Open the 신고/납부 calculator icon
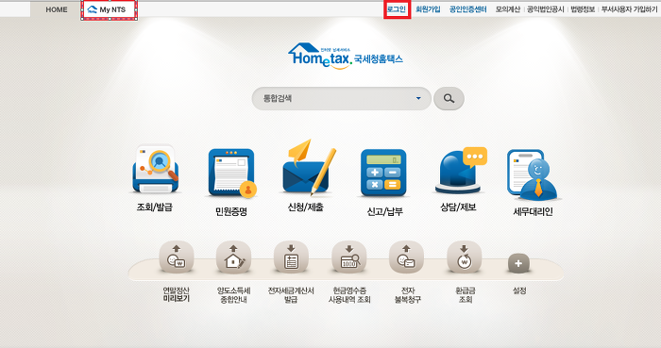This screenshot has width=661, height=348. point(383,173)
